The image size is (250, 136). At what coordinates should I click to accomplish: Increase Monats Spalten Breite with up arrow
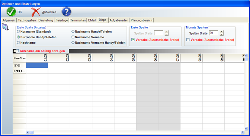[x=221, y=32]
